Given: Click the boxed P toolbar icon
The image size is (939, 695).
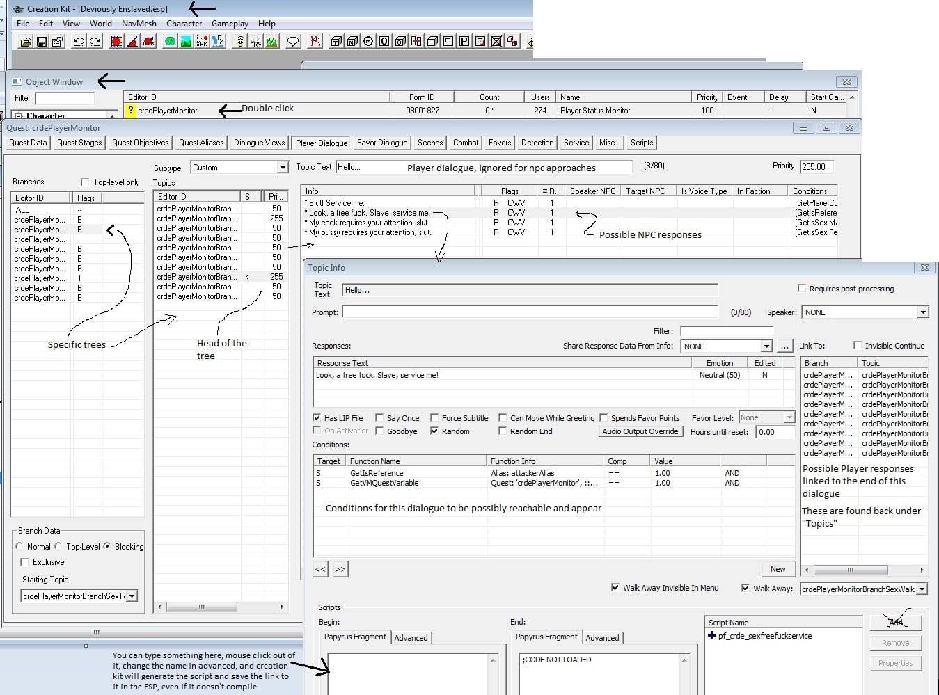Looking at the screenshot, I should point(464,42).
